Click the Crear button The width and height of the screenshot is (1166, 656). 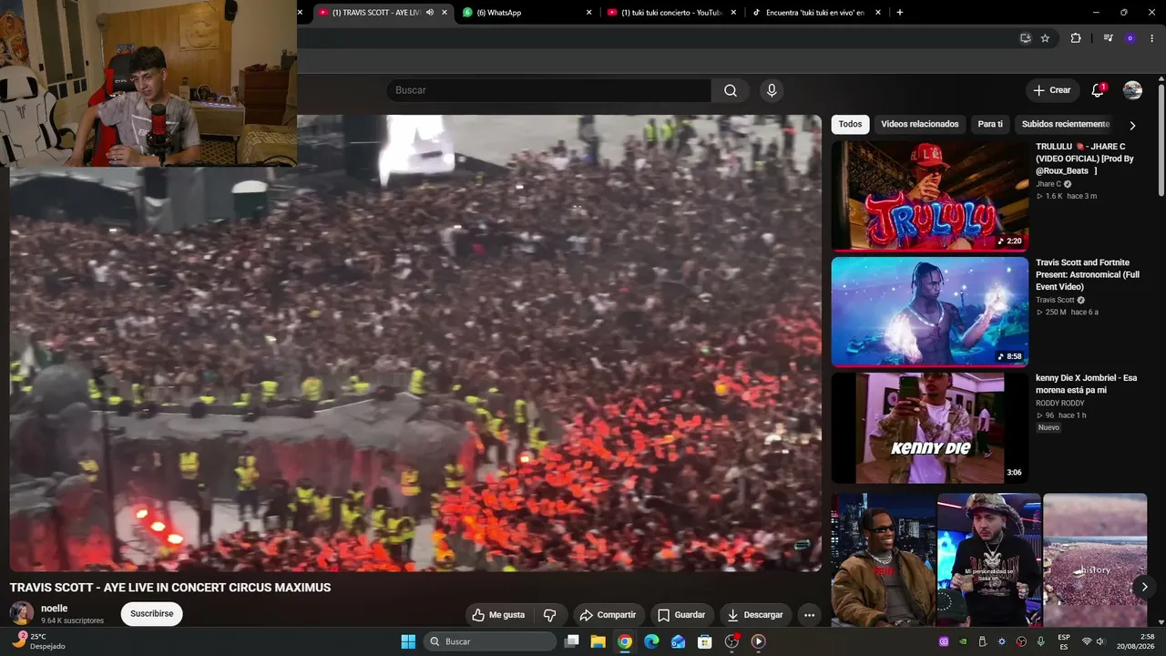click(1052, 90)
